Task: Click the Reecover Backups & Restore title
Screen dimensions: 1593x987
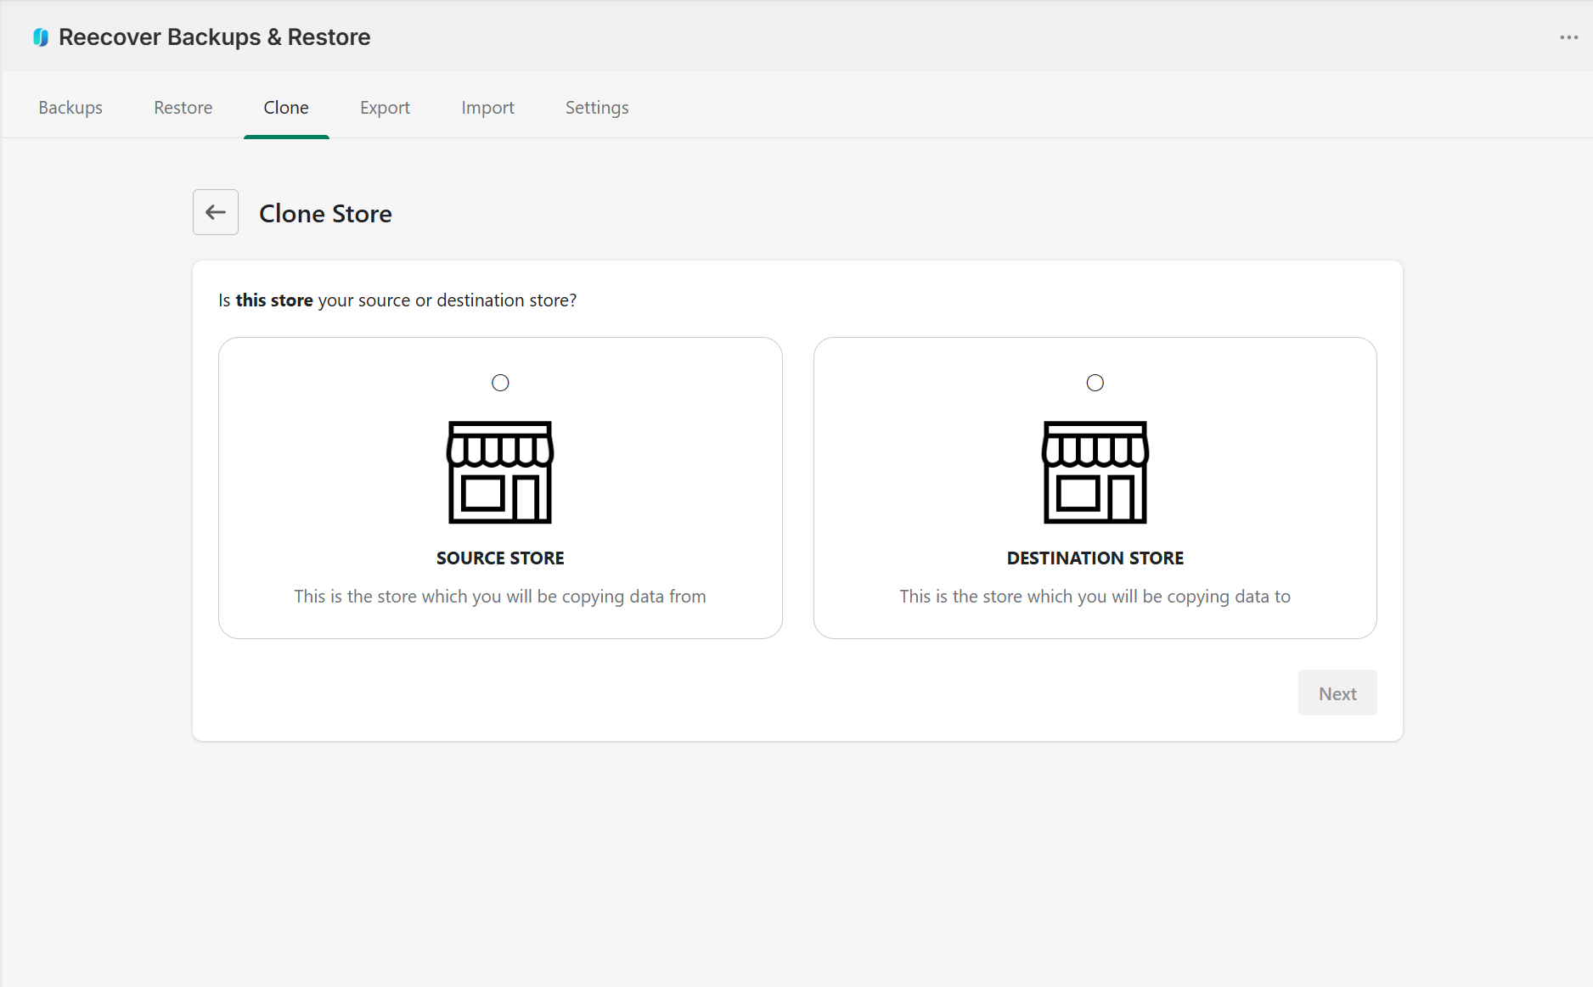Action: [214, 37]
